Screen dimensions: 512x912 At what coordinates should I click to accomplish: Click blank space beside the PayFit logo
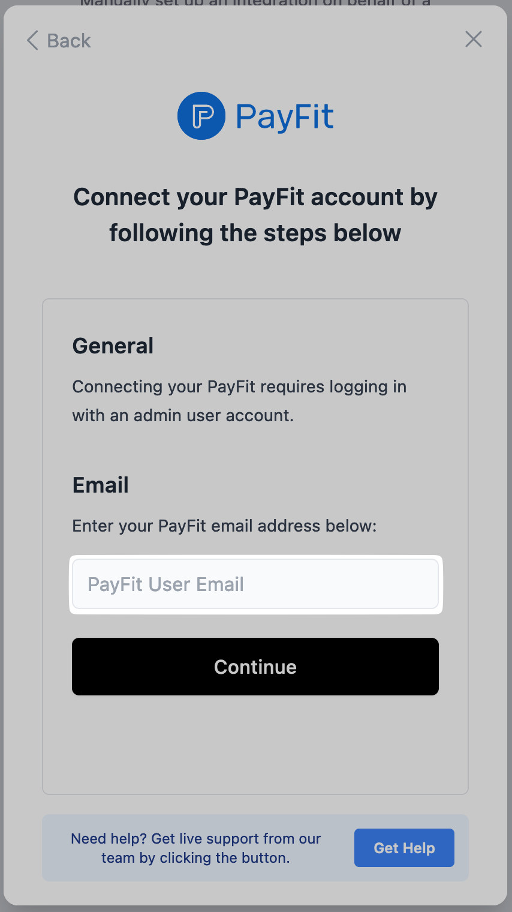coord(408,116)
